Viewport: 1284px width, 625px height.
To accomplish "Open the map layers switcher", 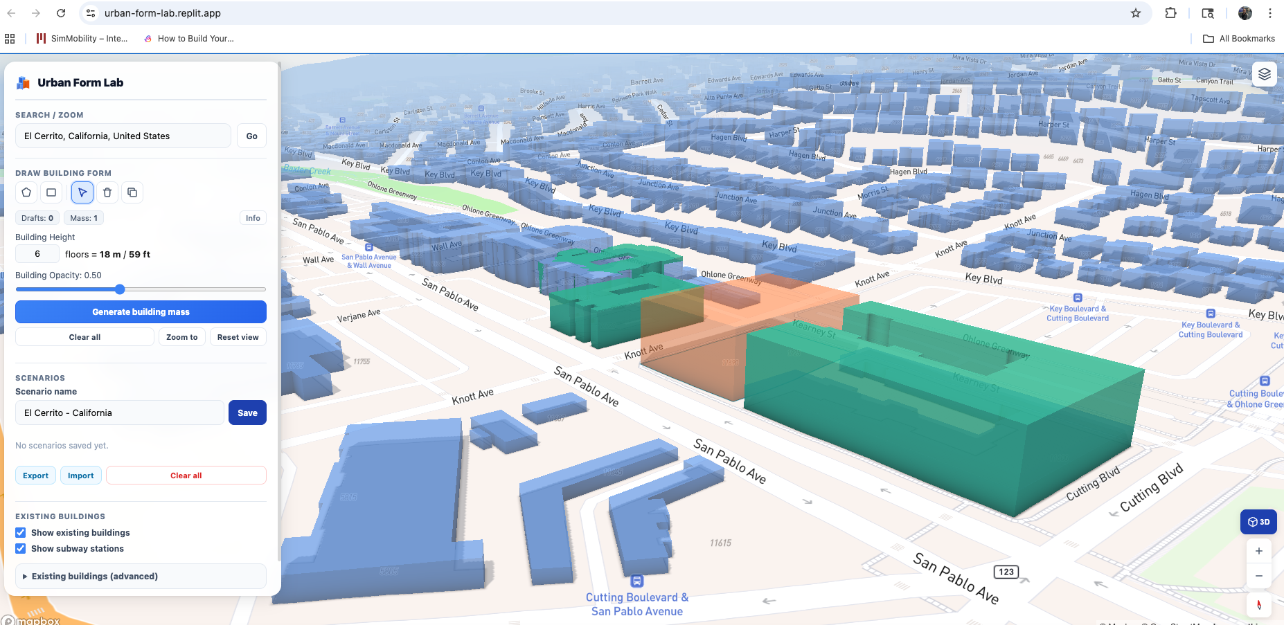I will pos(1265,74).
